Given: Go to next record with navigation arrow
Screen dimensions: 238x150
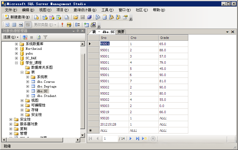Looking at the screenshot, I should coord(131,138).
